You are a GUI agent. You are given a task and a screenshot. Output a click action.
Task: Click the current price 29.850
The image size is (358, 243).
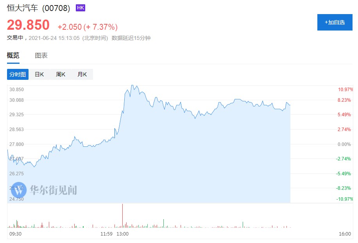click(28, 25)
